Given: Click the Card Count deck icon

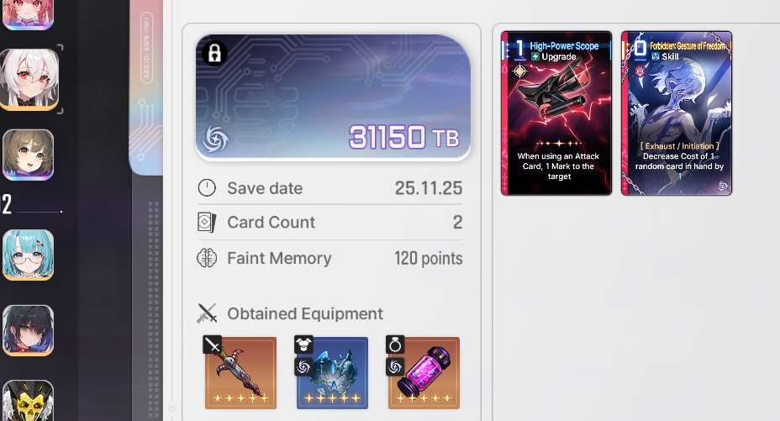Looking at the screenshot, I should [207, 222].
